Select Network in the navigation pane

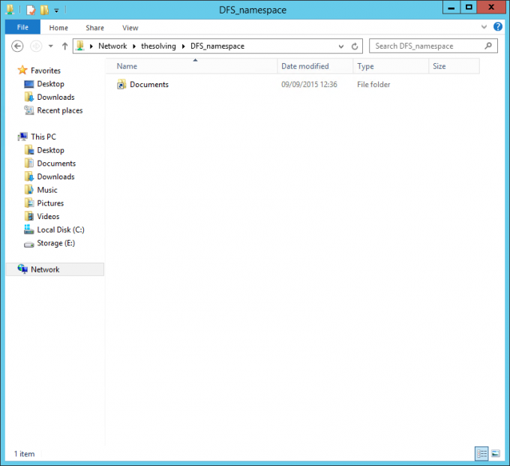45,269
